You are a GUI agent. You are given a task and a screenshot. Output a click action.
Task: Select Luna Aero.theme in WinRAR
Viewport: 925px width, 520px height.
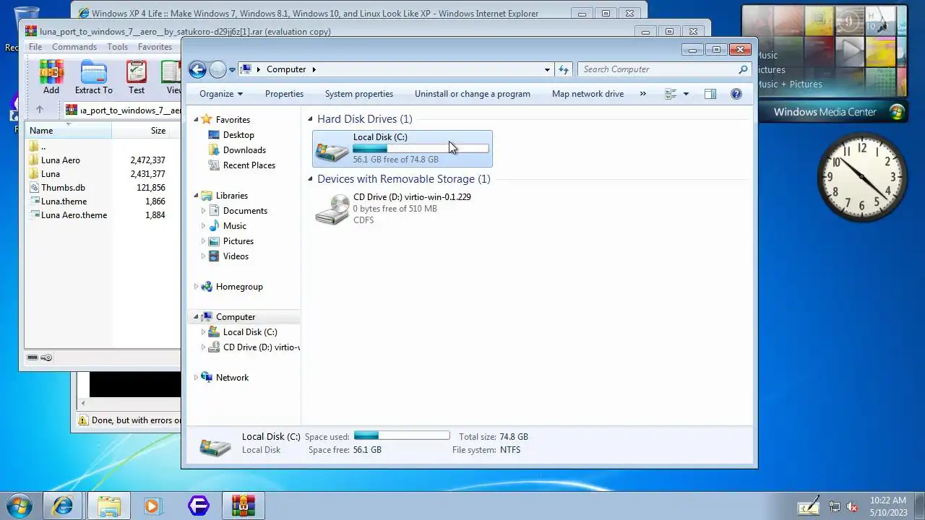(74, 215)
